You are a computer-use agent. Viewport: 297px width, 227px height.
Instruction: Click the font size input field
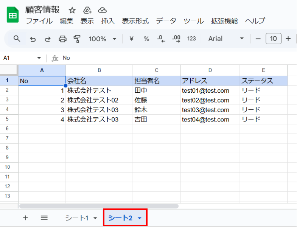(x=274, y=39)
